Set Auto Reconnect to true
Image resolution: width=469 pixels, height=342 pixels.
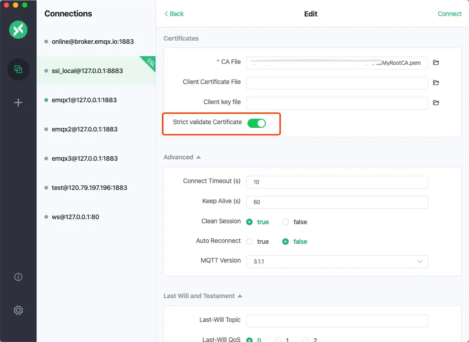pos(249,242)
